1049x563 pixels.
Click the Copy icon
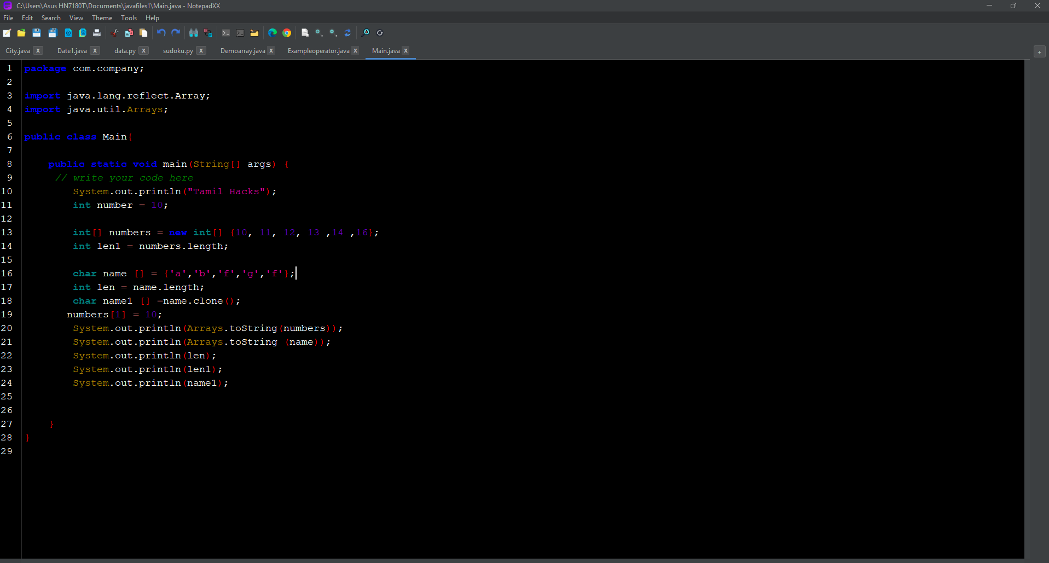tap(129, 33)
